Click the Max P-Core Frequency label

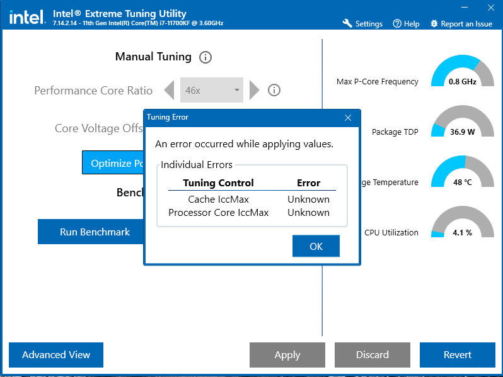pos(377,82)
